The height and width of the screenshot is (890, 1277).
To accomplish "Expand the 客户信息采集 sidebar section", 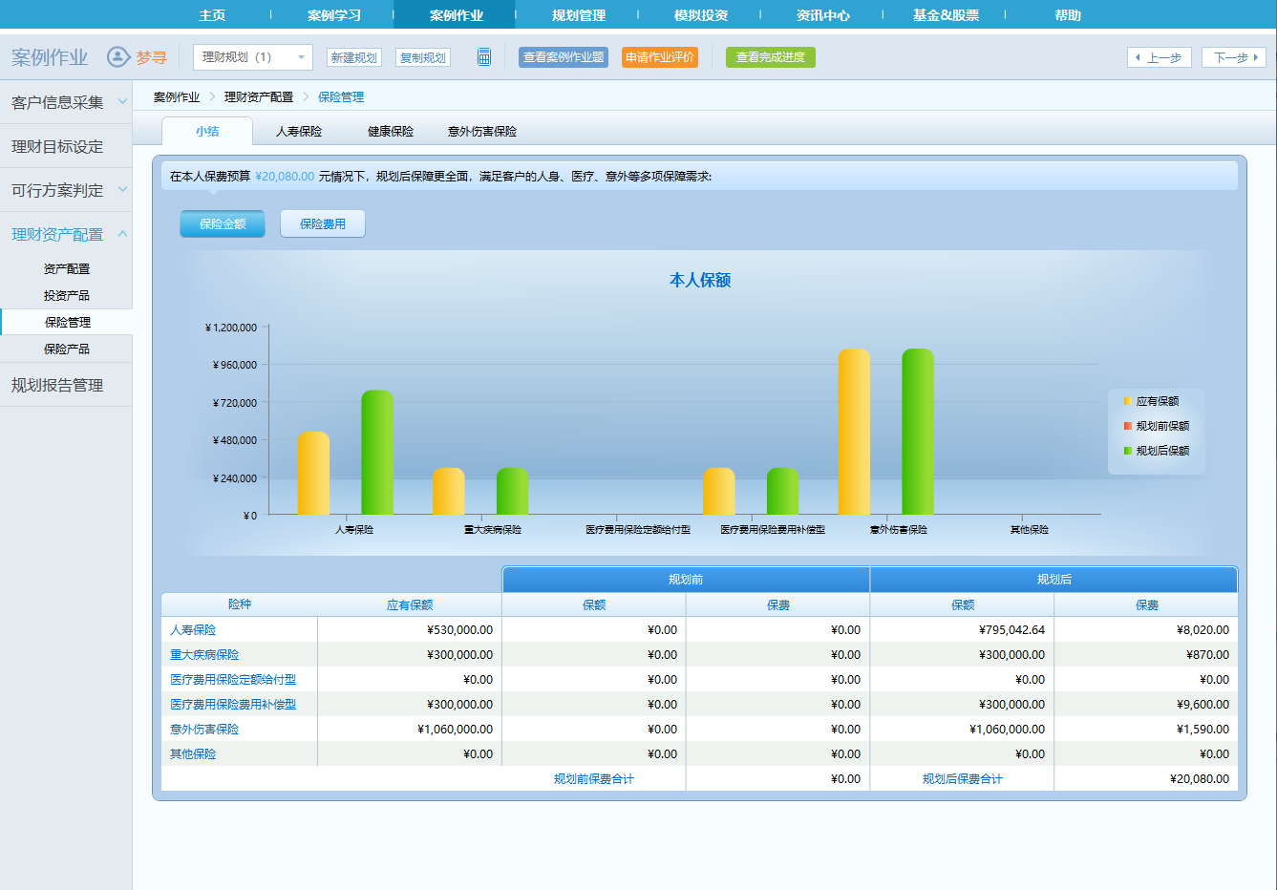I will (66, 102).
